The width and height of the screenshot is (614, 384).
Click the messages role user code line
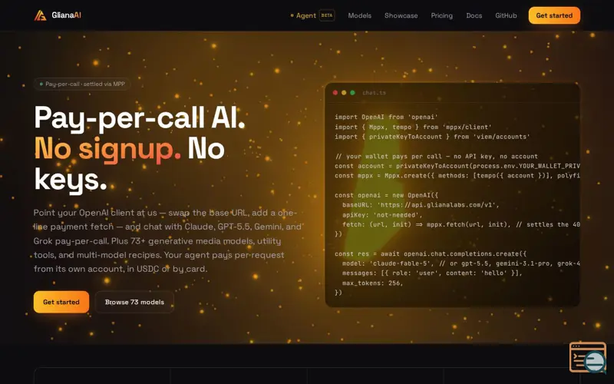pos(432,273)
